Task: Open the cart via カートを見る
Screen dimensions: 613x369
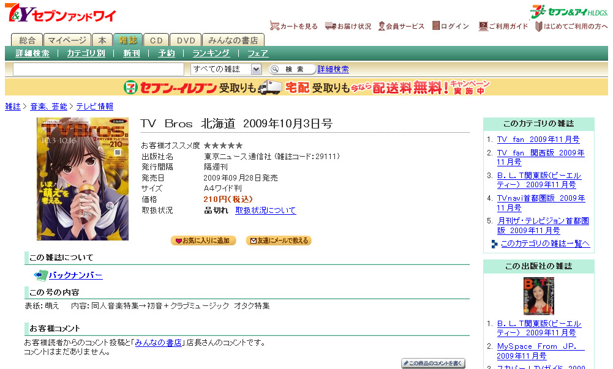Action: tap(293, 26)
